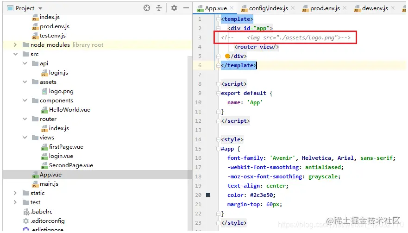Click the static folder icon
408x233 pixels.
coord(26,193)
